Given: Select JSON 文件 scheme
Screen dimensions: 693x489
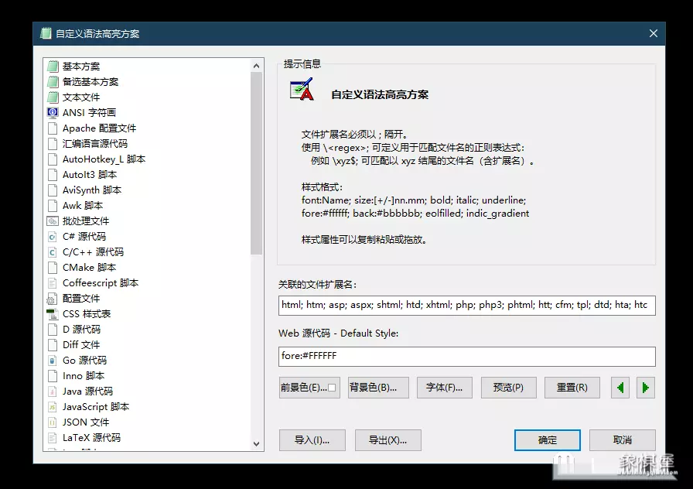Looking at the screenshot, I should (86, 422).
